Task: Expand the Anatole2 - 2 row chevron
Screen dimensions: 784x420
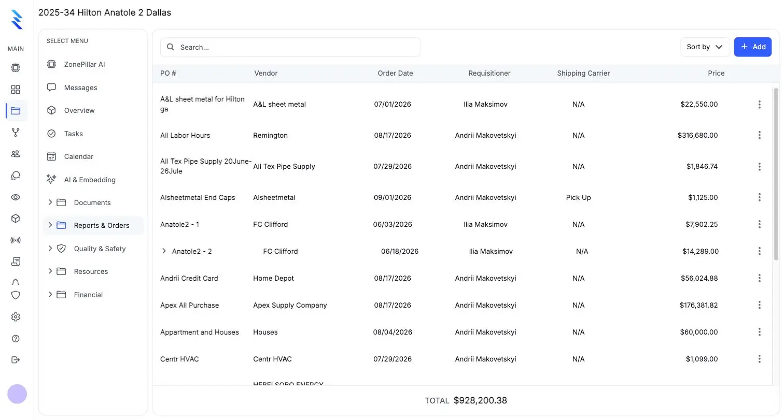Action: [164, 251]
